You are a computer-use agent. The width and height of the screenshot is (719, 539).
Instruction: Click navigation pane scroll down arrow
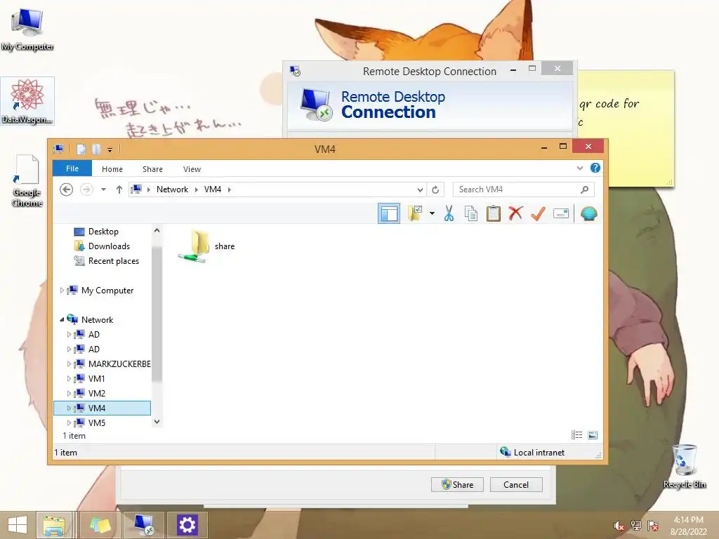tap(157, 422)
